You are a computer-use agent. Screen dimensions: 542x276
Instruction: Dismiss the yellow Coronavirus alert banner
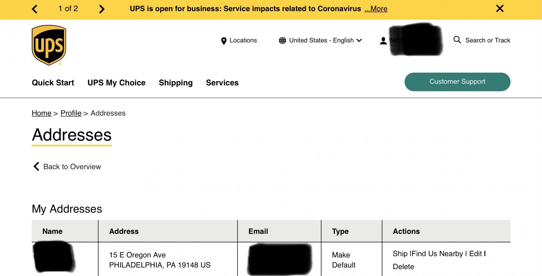tap(500, 9)
